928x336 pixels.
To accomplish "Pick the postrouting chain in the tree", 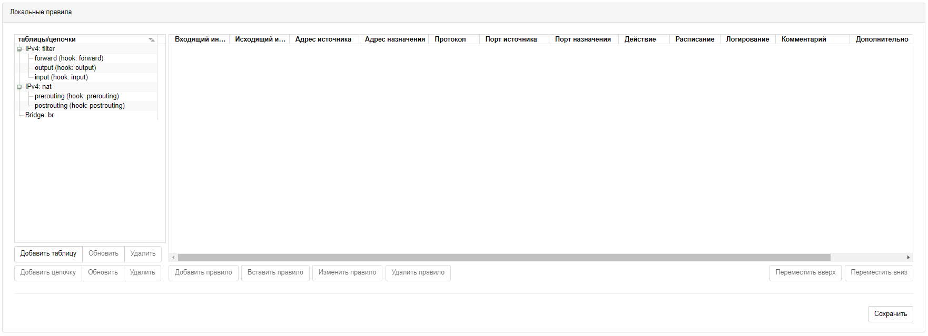I will click(80, 106).
